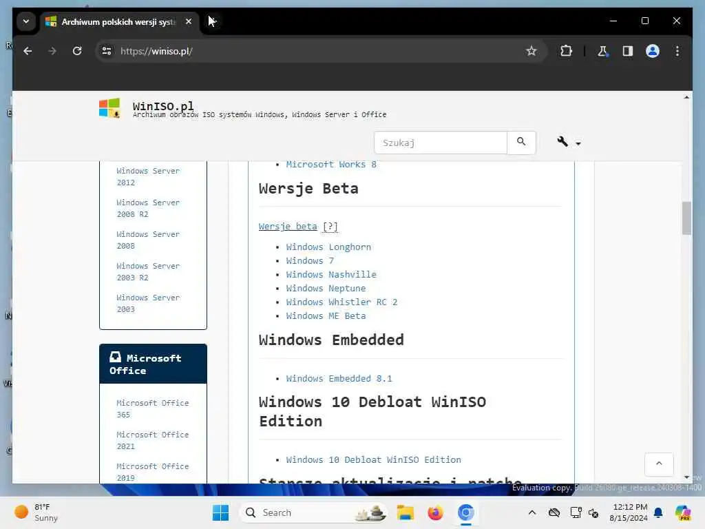Click the [?] help marker

click(x=330, y=226)
